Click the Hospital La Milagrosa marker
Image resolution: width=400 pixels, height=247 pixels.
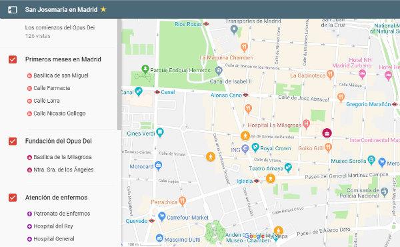[x=306, y=124]
